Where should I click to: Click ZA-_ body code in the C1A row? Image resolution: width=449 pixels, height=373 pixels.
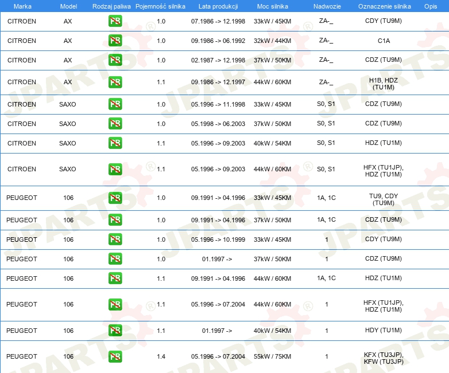[326, 41]
